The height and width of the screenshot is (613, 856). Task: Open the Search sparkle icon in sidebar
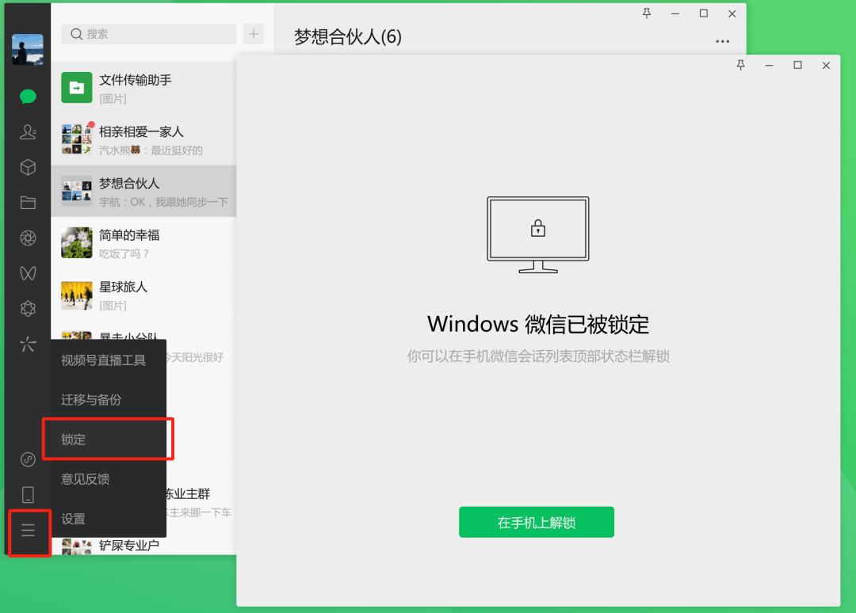point(28,344)
